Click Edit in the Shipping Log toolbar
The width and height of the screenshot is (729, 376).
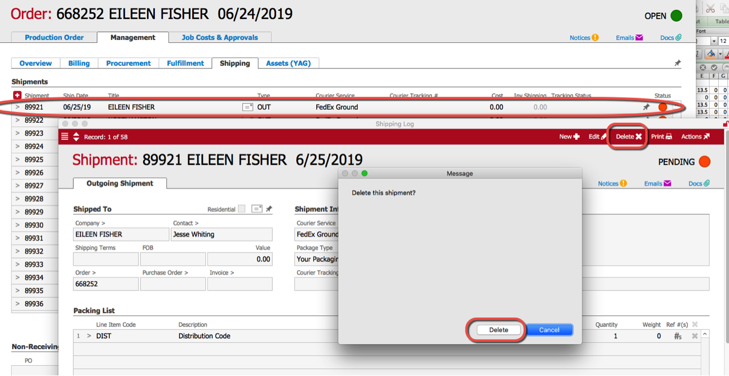point(598,137)
